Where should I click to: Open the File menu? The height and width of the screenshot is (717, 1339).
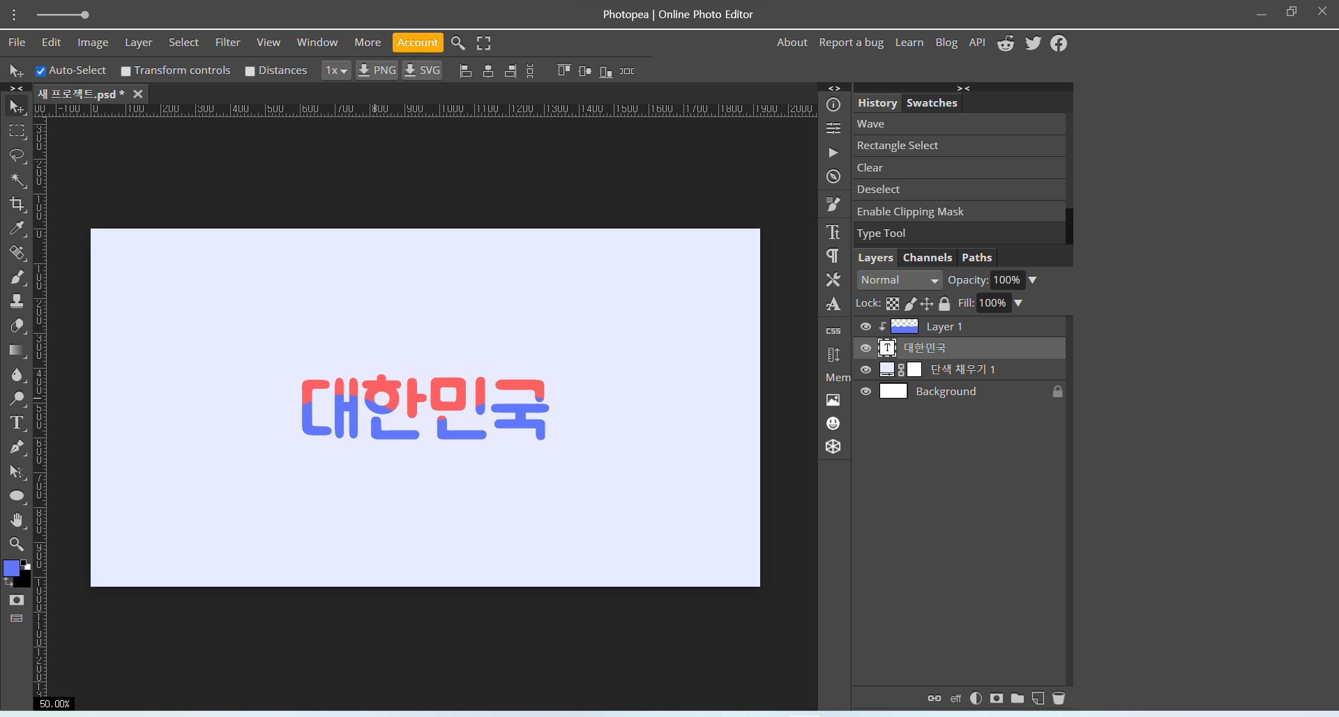pyautogui.click(x=17, y=43)
